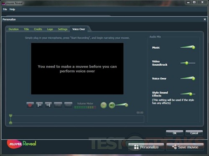The width and height of the screenshot is (209, 156).
Task: Open the Settings tab
Action: pyautogui.click(x=63, y=29)
